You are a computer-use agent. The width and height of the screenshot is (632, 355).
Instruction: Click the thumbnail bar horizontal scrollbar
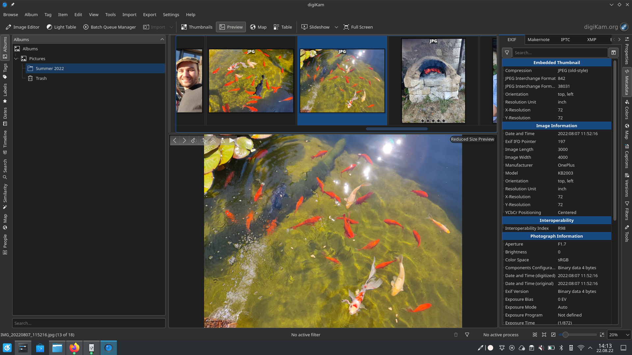coord(397,129)
